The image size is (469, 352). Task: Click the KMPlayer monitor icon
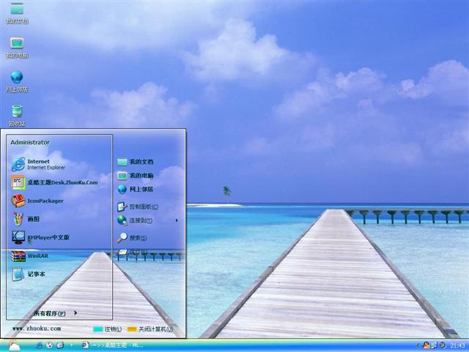pyautogui.click(x=18, y=238)
